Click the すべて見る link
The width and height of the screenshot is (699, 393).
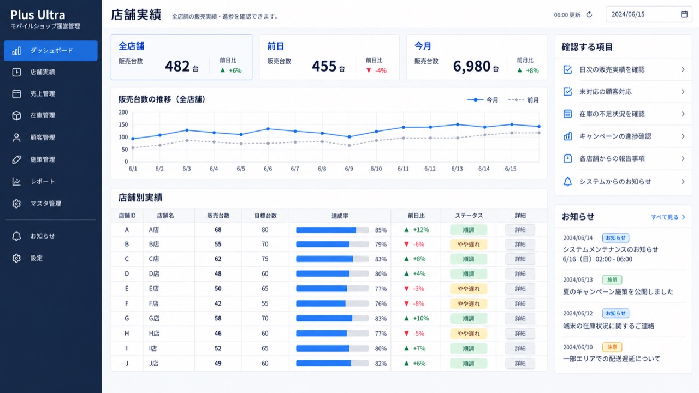click(668, 217)
